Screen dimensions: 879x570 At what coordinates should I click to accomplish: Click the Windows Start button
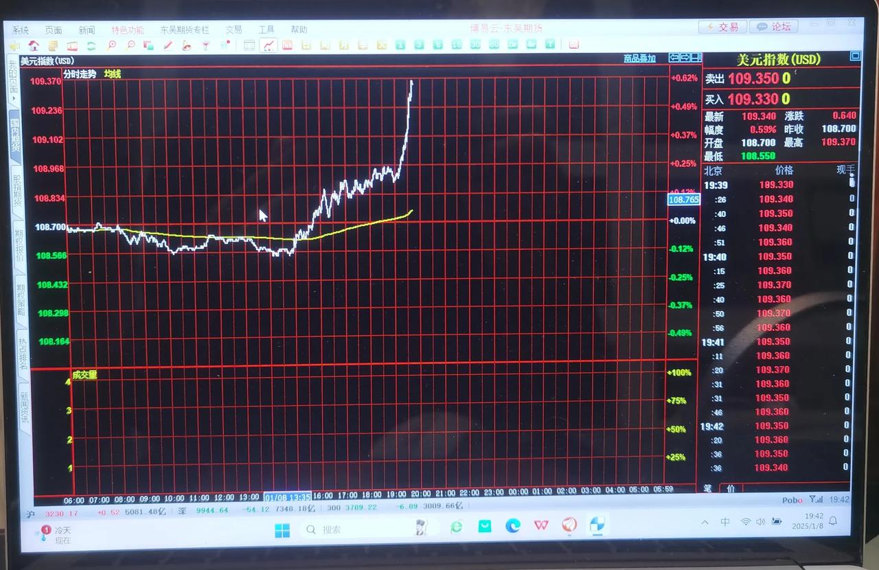(x=282, y=530)
